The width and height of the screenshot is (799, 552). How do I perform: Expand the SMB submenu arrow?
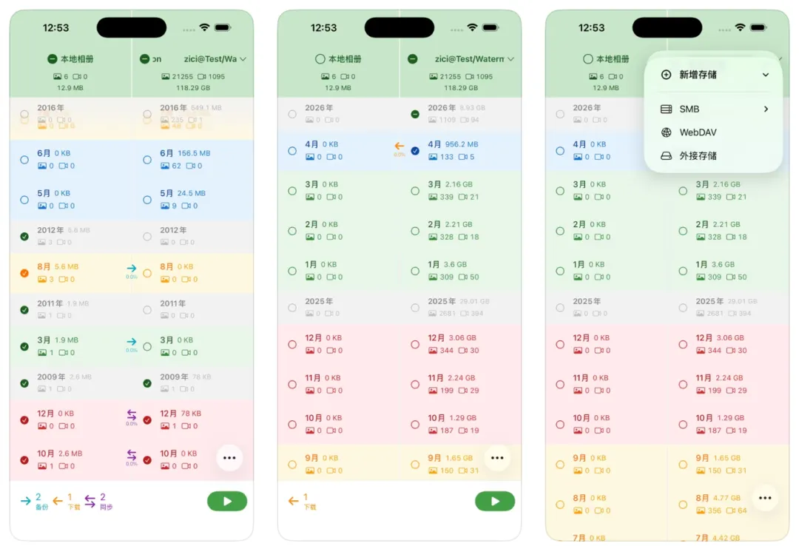pyautogui.click(x=766, y=109)
